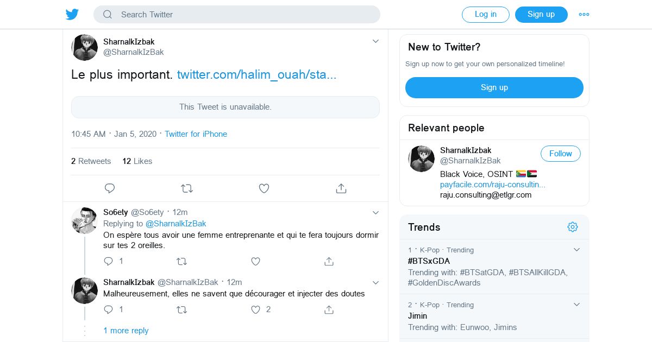
Task: Expand main tweet options chevron
Action: tap(375, 41)
